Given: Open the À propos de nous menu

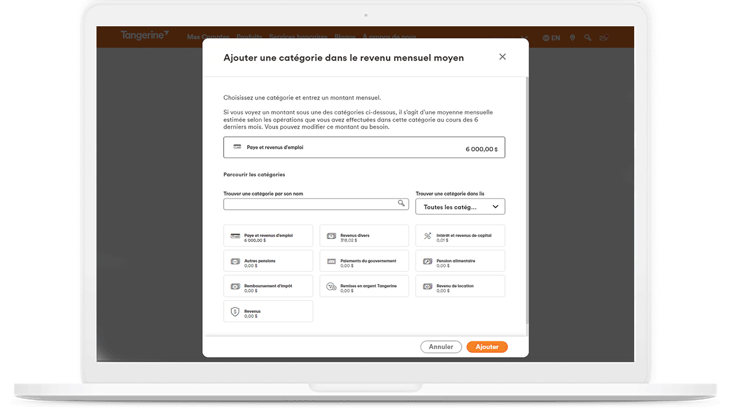Looking at the screenshot, I should (389, 37).
